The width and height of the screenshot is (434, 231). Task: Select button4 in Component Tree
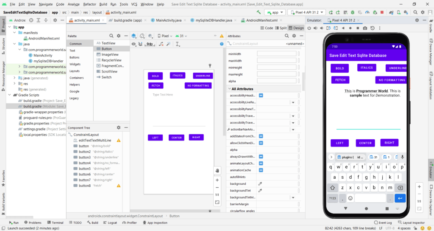97,163
